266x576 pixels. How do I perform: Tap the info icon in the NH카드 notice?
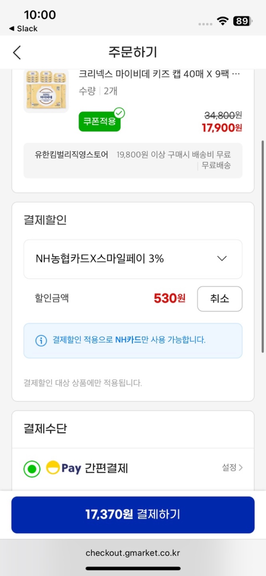pos(41,340)
